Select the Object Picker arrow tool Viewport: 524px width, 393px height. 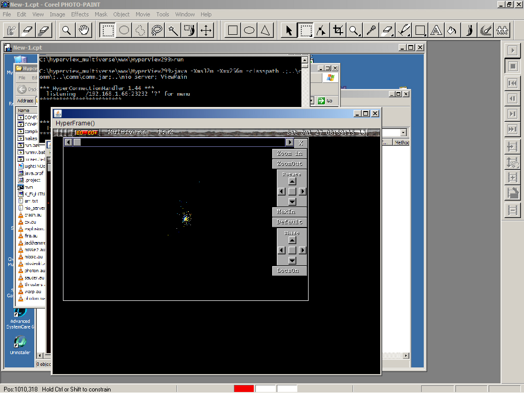tap(289, 31)
